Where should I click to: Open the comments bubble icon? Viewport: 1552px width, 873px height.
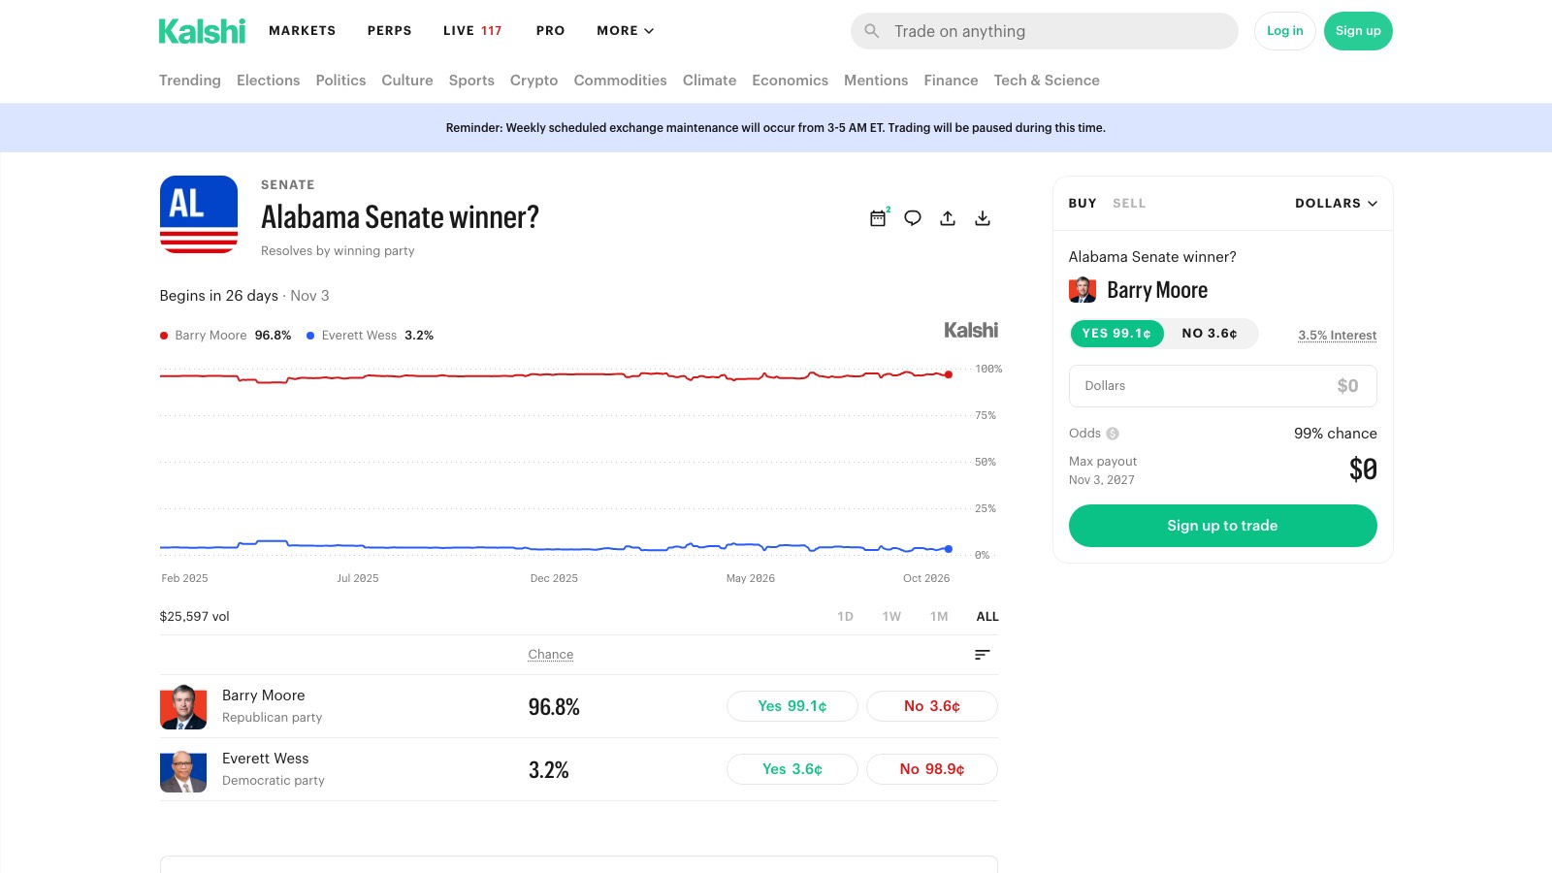pos(913,218)
